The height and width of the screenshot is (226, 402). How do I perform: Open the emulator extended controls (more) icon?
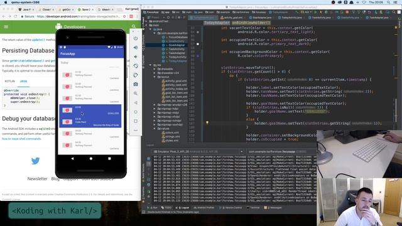[136, 130]
